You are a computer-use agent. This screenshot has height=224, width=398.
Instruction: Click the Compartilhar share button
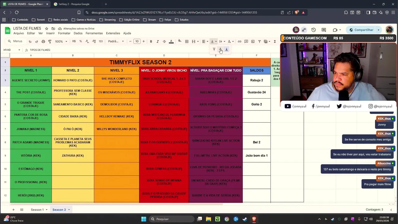[361, 30]
